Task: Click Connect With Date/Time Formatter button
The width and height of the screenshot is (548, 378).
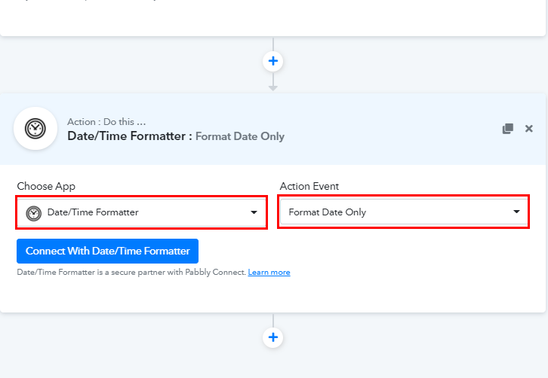Action: 107,251
